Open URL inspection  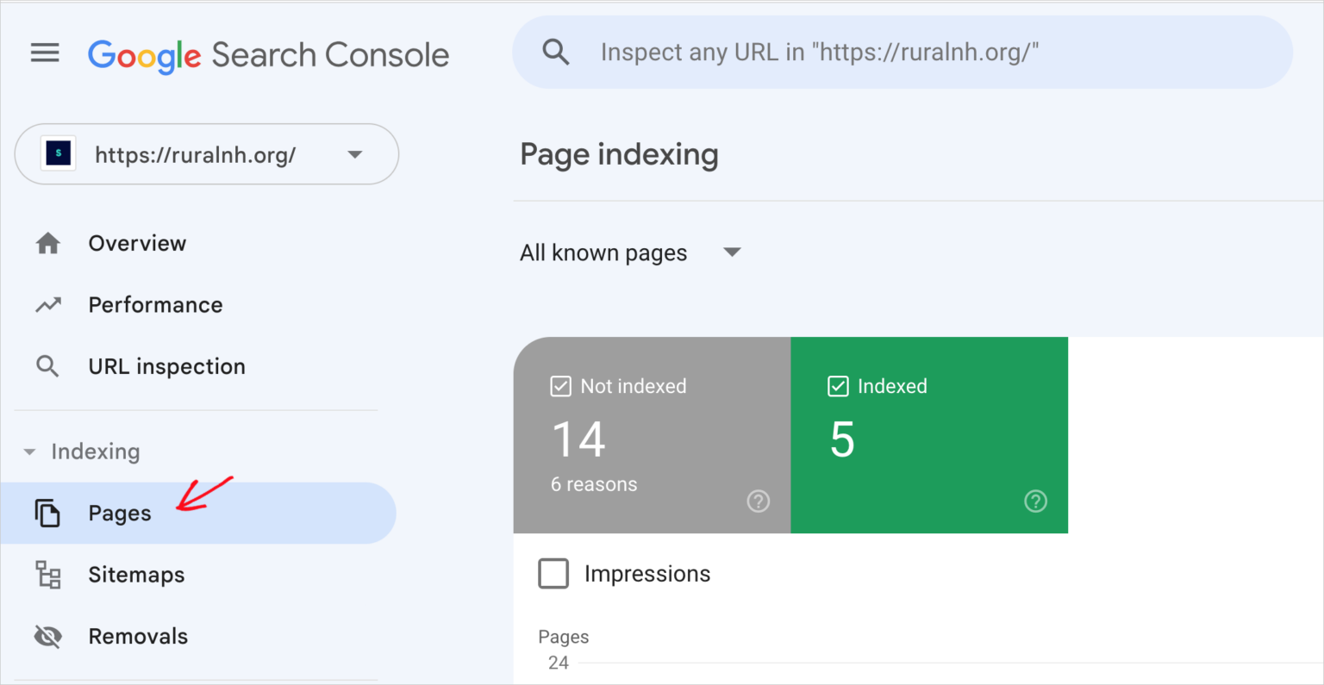(x=166, y=367)
